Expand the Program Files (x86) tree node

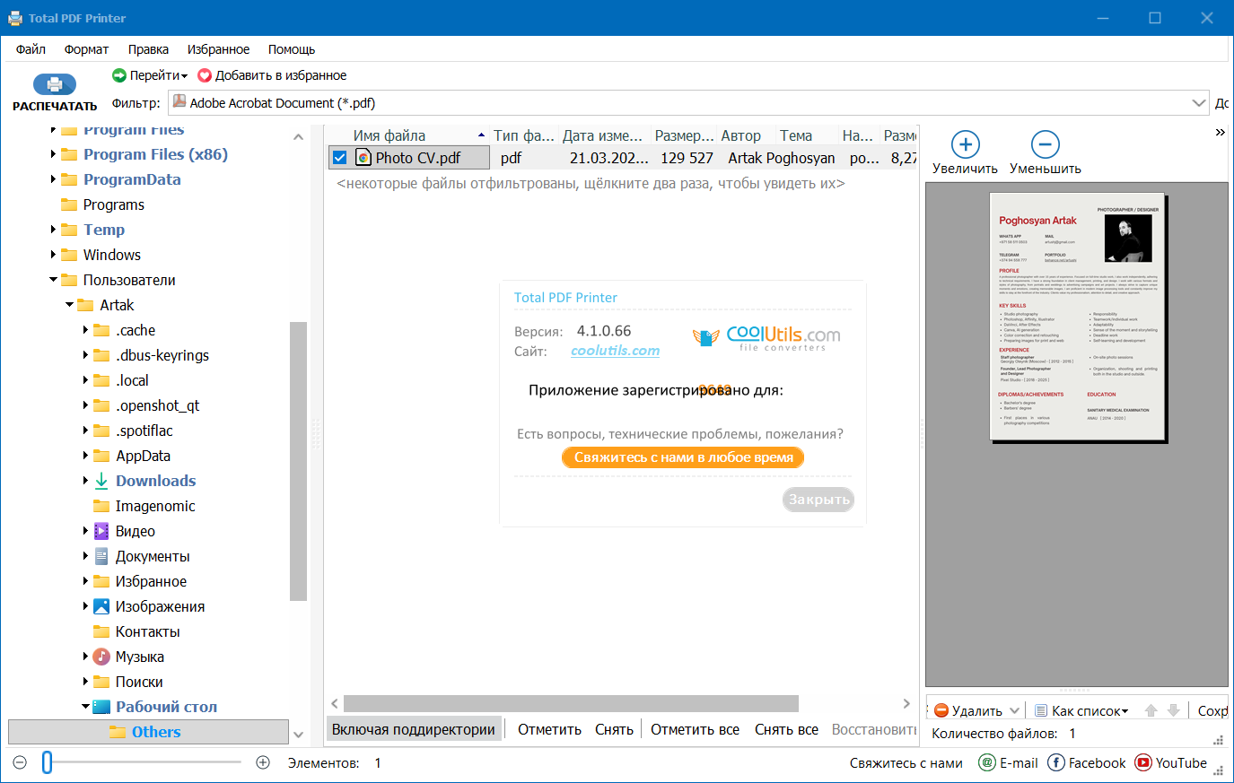coord(53,154)
